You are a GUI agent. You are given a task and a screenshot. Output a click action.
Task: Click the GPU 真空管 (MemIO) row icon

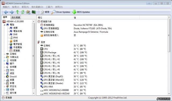[42, 80]
